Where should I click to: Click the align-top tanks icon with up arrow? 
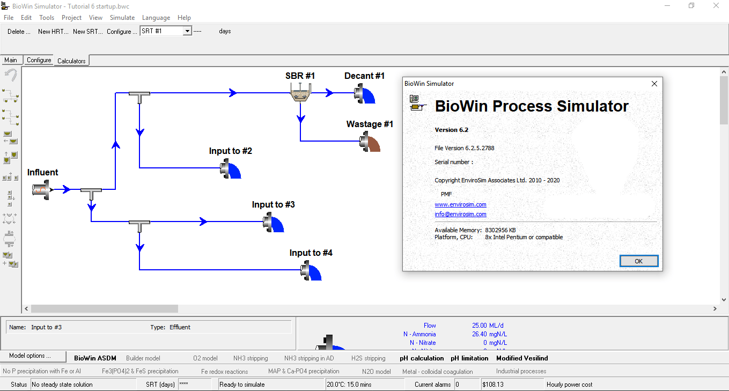click(x=11, y=158)
